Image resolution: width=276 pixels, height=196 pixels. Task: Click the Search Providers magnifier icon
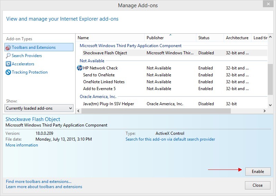click(x=8, y=56)
